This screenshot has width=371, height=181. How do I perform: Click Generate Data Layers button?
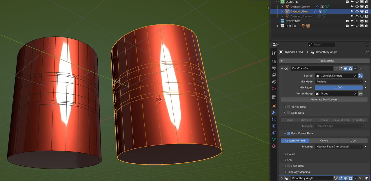(324, 99)
